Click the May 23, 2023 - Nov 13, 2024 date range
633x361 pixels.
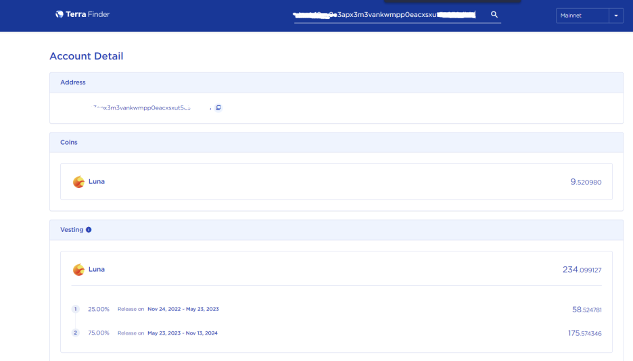point(183,333)
